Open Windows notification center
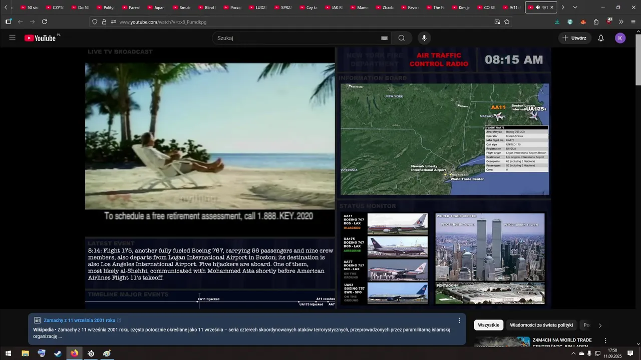This screenshot has width=641, height=360. click(630, 353)
